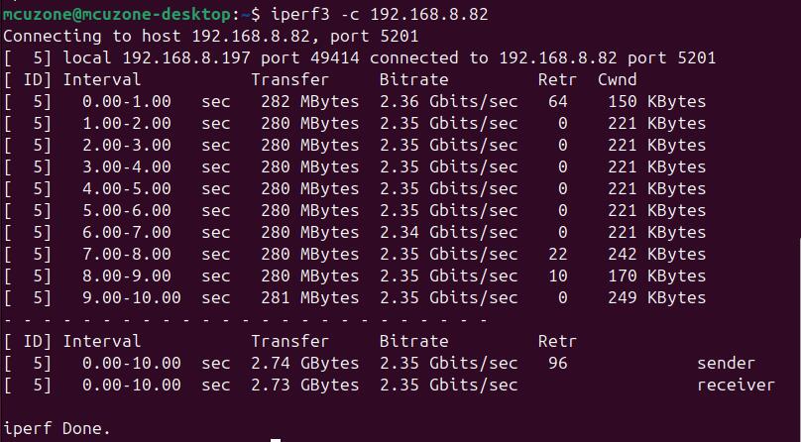801x442 pixels.
Task: Click the 2.74 GBytes total transfer value
Action: pos(305,364)
